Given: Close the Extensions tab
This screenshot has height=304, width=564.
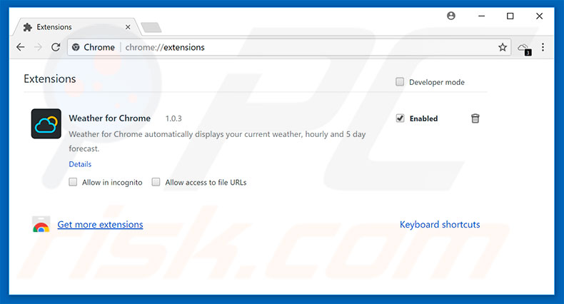Looking at the screenshot, I should tap(128, 27).
